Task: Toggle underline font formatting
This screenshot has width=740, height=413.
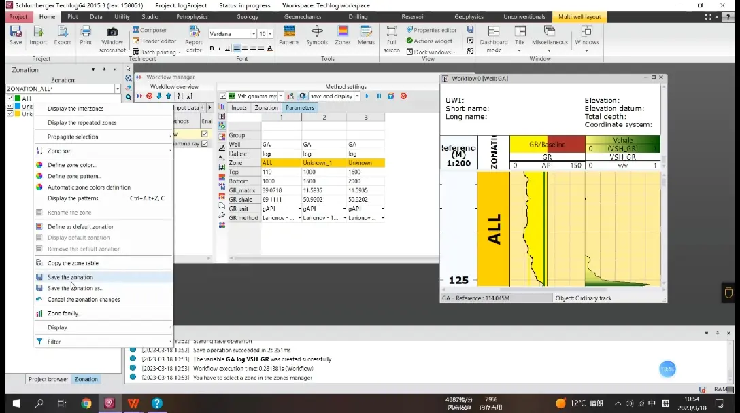Action: [x=227, y=48]
